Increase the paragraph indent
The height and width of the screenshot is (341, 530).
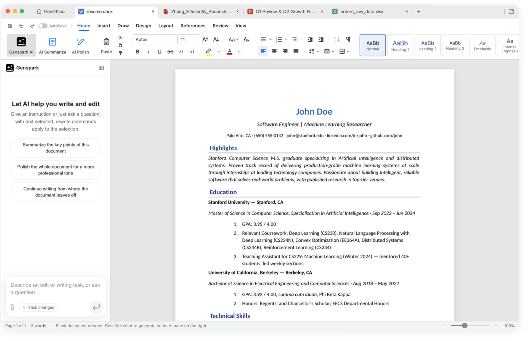(x=321, y=39)
